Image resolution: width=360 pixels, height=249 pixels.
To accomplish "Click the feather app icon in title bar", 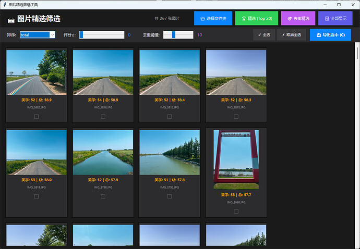I will coord(5,5).
